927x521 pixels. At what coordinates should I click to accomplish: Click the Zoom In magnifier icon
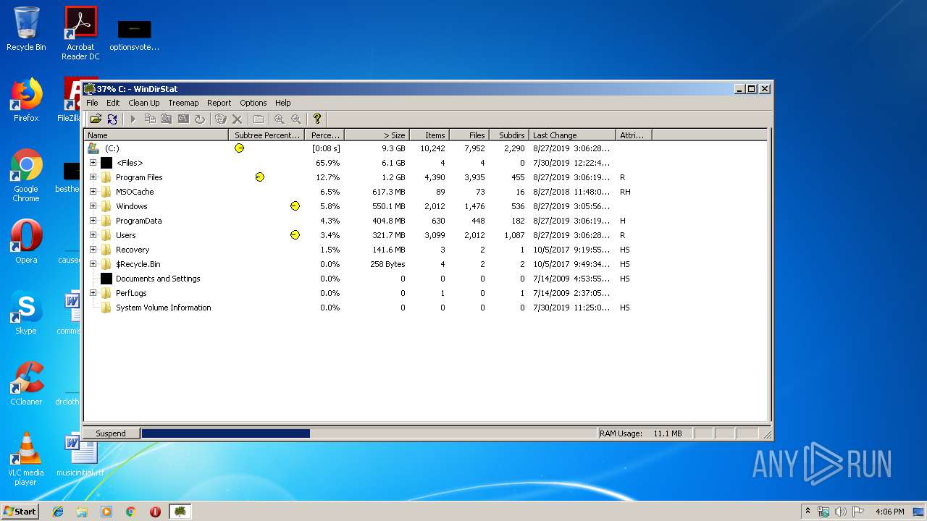[x=280, y=119]
